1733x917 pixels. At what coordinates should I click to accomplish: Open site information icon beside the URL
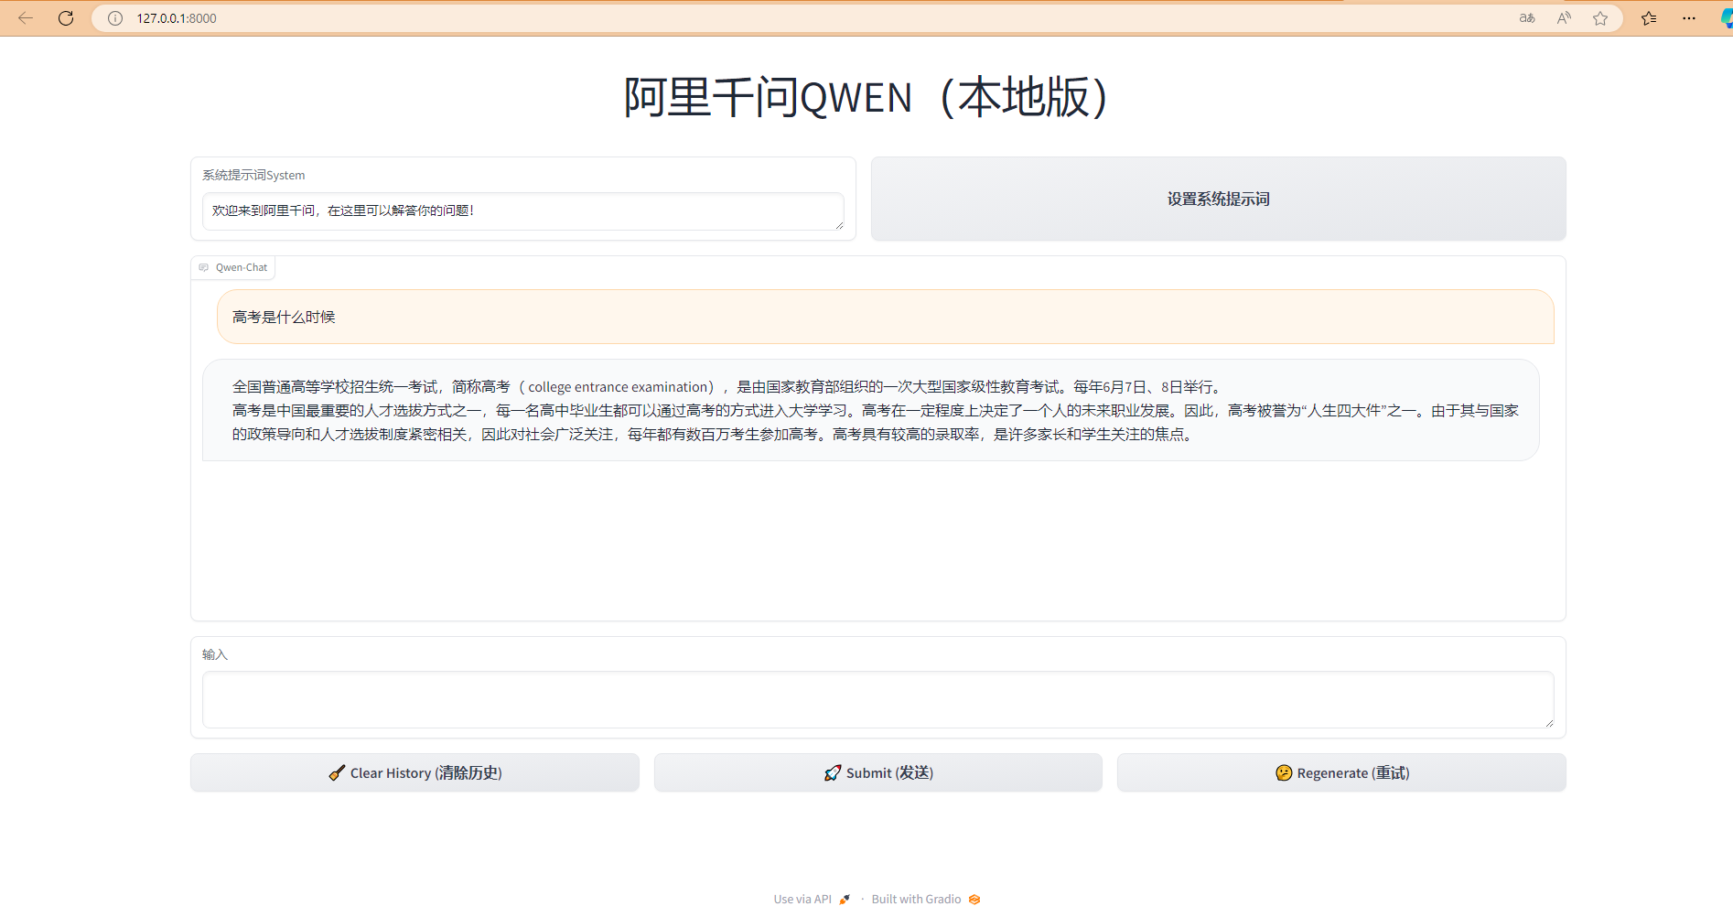coord(115,18)
